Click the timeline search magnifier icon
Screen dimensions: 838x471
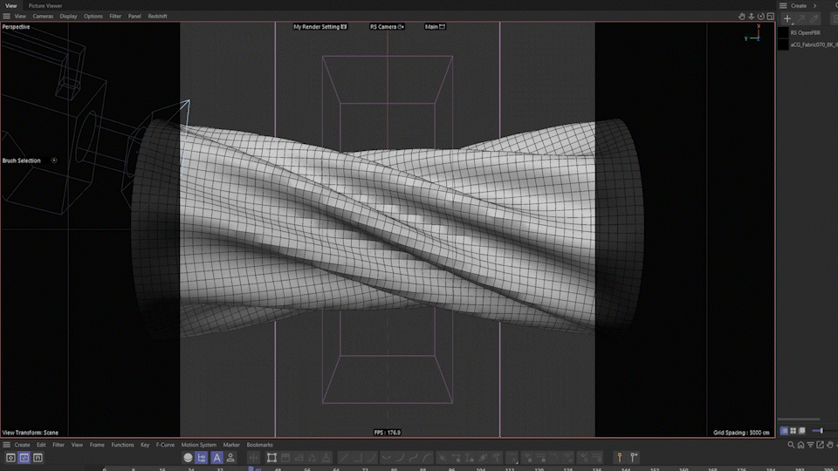pos(791,445)
